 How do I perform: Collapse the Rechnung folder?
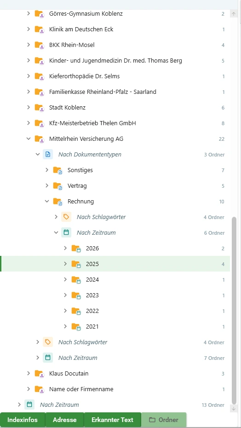[47, 202]
